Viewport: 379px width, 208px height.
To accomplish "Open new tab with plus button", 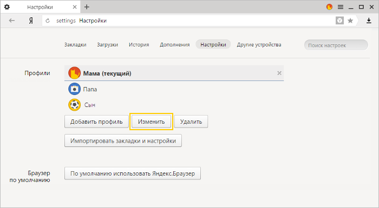I will [87, 7].
